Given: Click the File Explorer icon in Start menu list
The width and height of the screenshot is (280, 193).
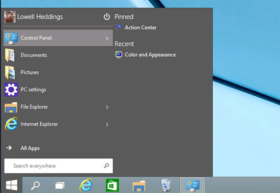Looking at the screenshot, I should tap(11, 107).
